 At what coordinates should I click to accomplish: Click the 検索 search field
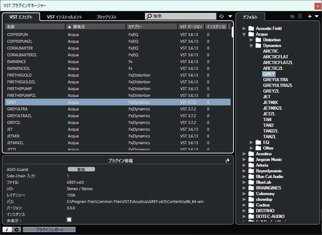tap(180, 16)
